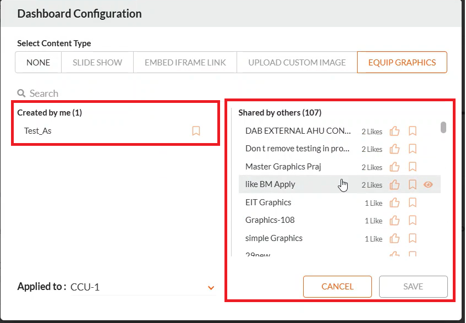The width and height of the screenshot is (466, 323).
Task: Select the UPLOAD CUSTOM IMAGE content type
Action: (x=296, y=62)
